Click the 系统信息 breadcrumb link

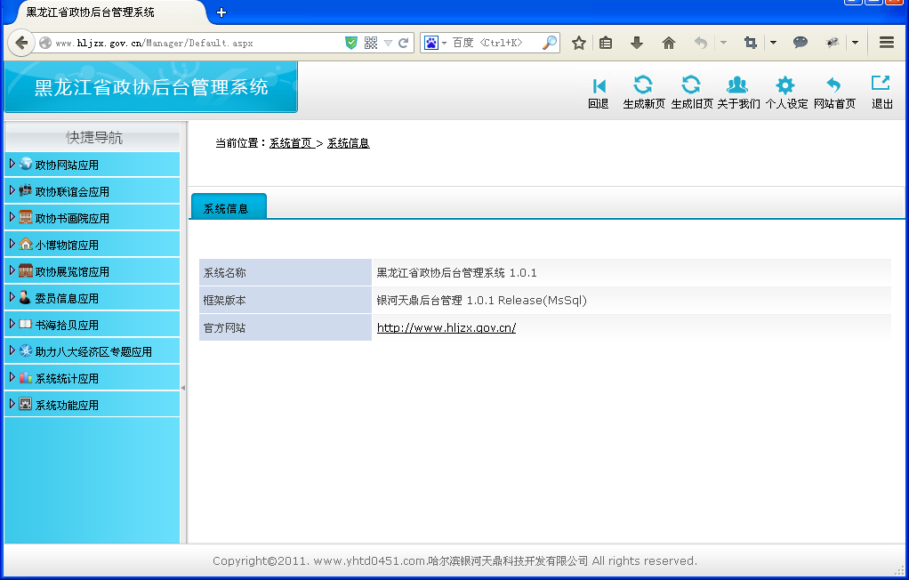(349, 142)
